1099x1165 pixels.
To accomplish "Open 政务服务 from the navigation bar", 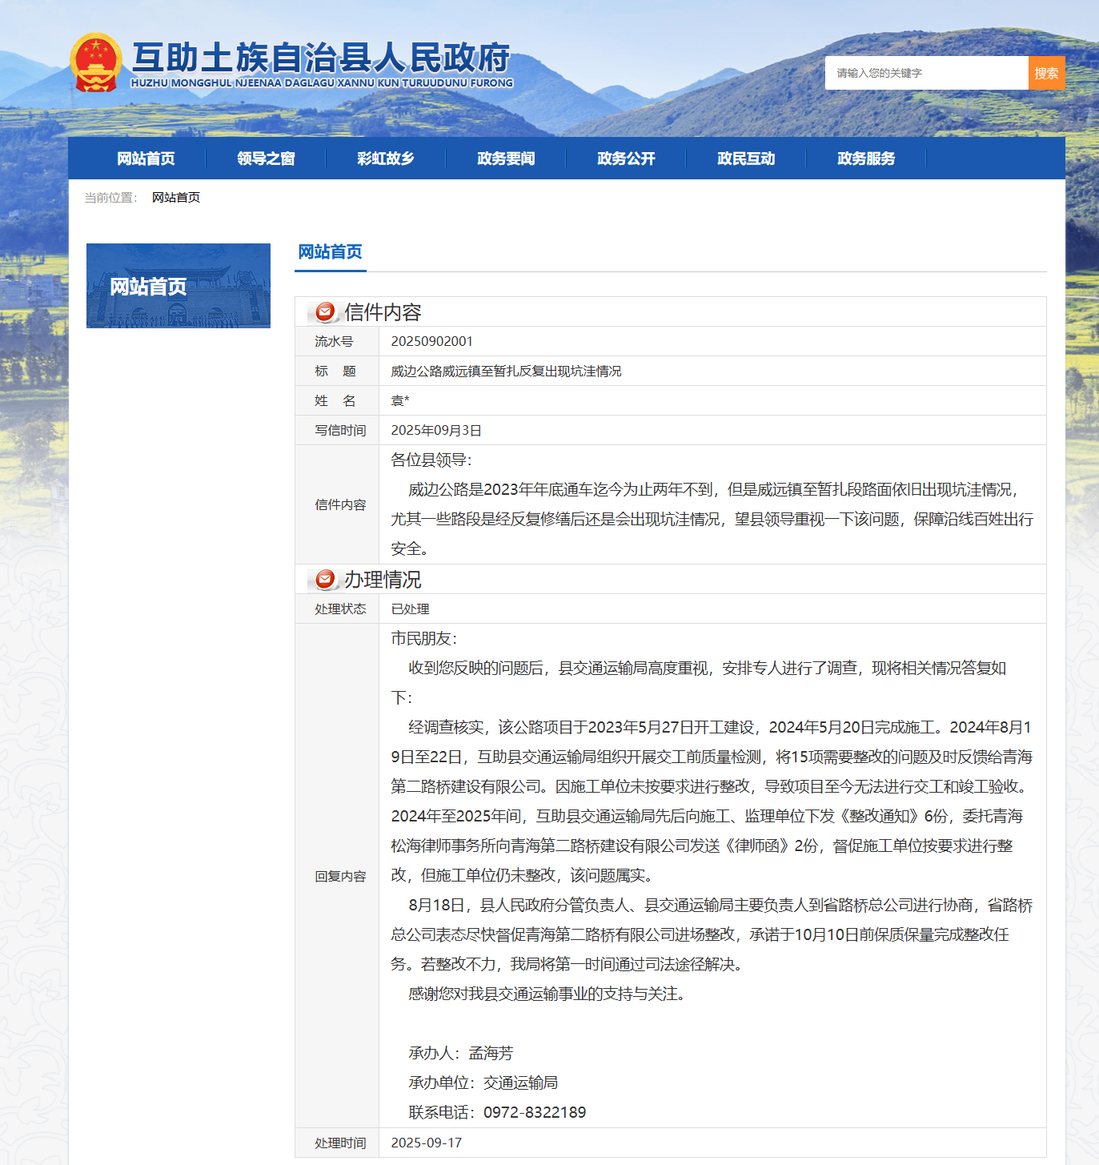I will (x=866, y=159).
